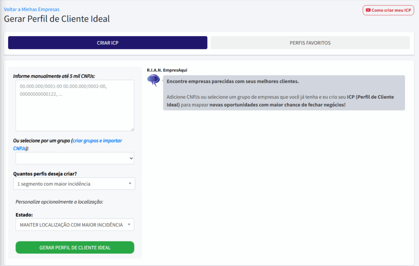Viewport: 419px width, 266px height.
Task: Switch to the PERFIS FAVORITOS tab
Action: click(x=310, y=43)
